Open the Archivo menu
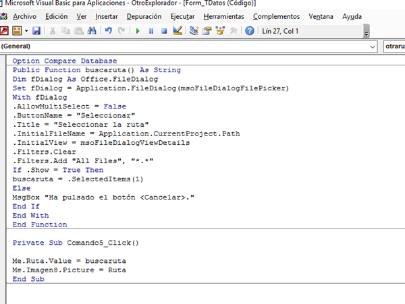The height and width of the screenshot is (304, 405). (24, 16)
